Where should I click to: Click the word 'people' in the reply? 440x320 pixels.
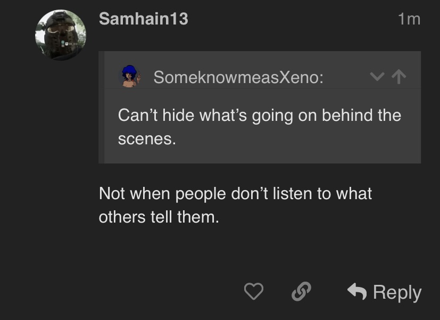(x=200, y=193)
